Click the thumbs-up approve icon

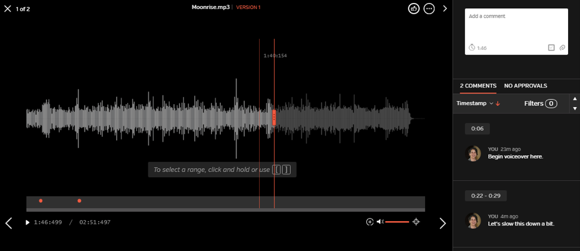tap(413, 8)
